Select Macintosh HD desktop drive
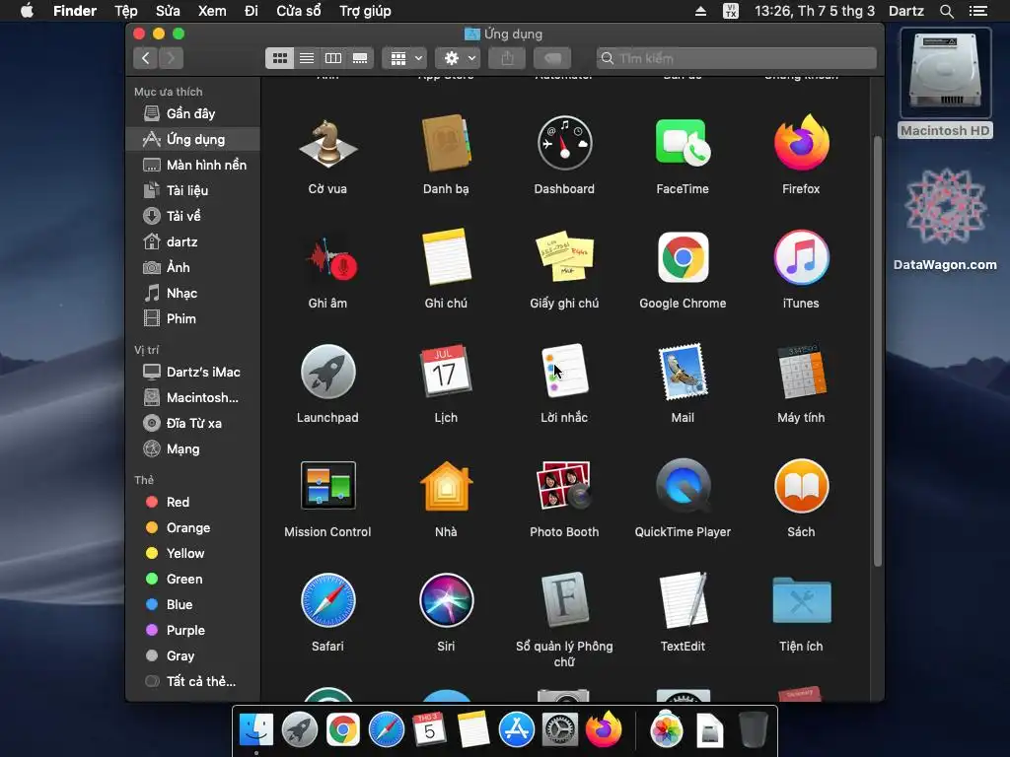 click(x=945, y=83)
